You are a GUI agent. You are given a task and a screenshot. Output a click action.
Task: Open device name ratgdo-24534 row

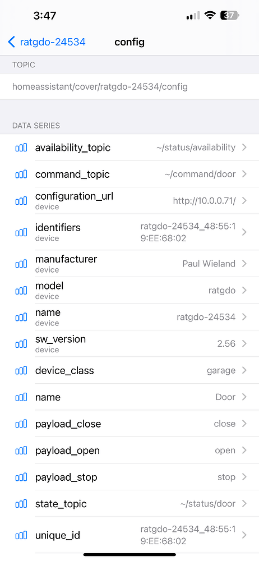click(x=129, y=317)
